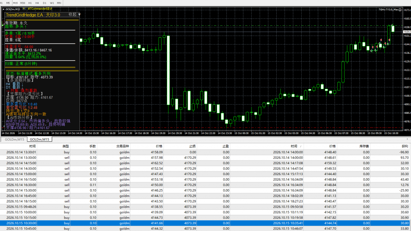The image size is (411, 231).
Task: Click the large white candle at 14 Oct 20:00
Action: tap(168, 70)
